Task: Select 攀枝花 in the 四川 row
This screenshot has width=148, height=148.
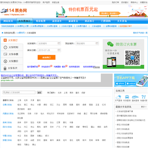Action: coord(85,127)
